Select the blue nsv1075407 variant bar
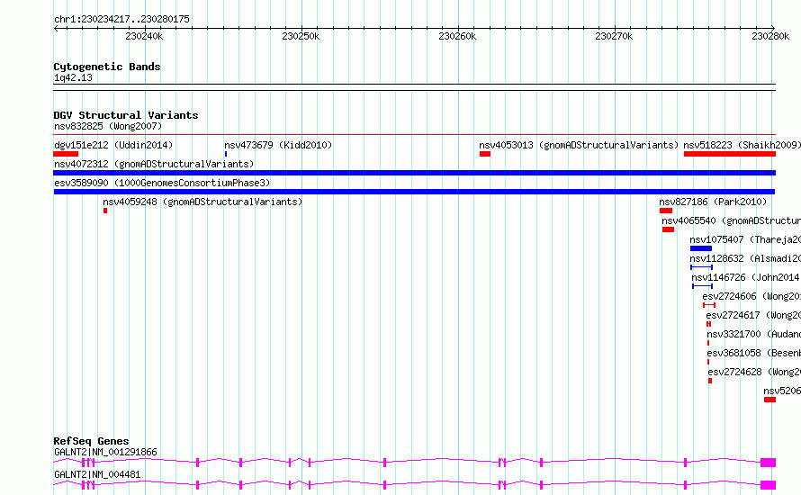The height and width of the screenshot is (495, 801). 701,248
